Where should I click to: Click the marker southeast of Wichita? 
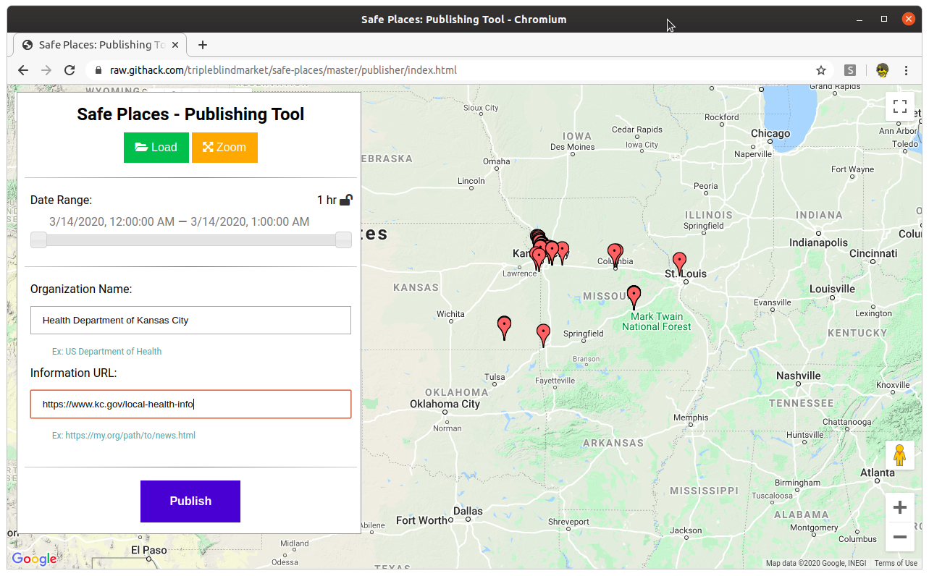coord(505,326)
